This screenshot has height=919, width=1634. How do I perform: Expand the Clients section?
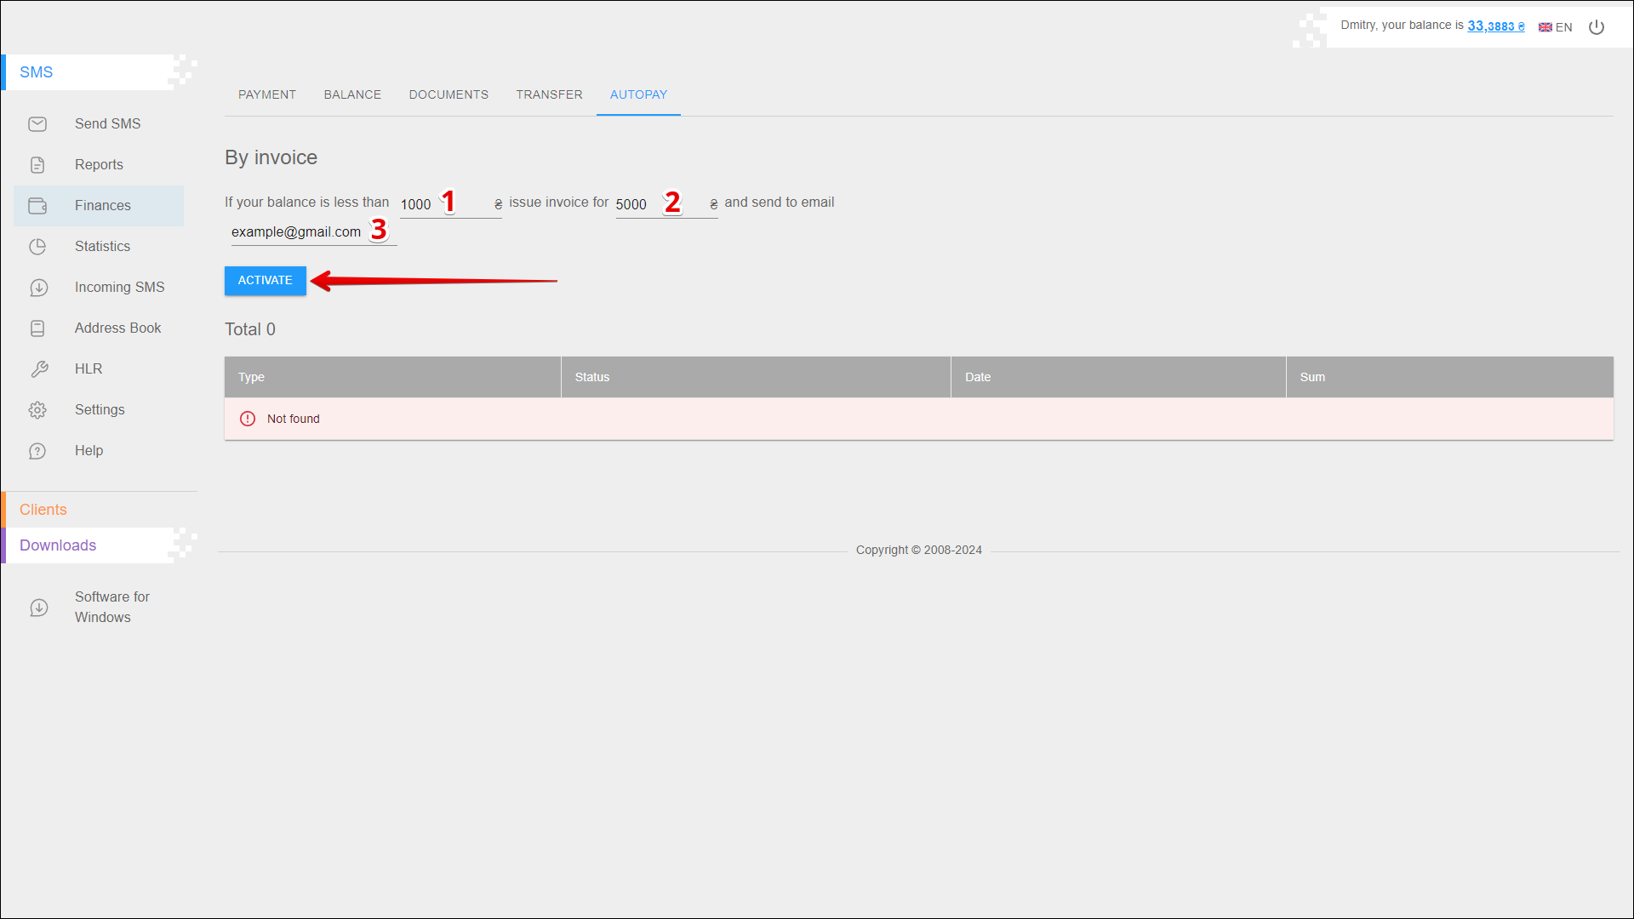click(43, 510)
